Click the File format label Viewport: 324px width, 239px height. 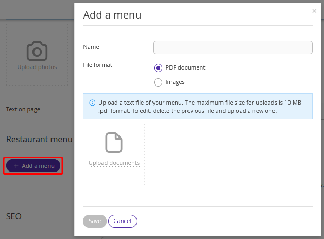point(97,65)
